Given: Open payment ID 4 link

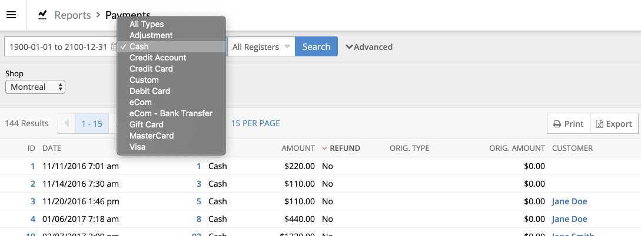Looking at the screenshot, I should pyautogui.click(x=33, y=219).
